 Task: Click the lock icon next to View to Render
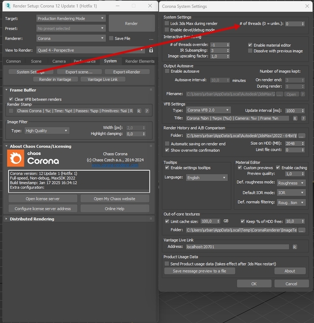(151, 50)
